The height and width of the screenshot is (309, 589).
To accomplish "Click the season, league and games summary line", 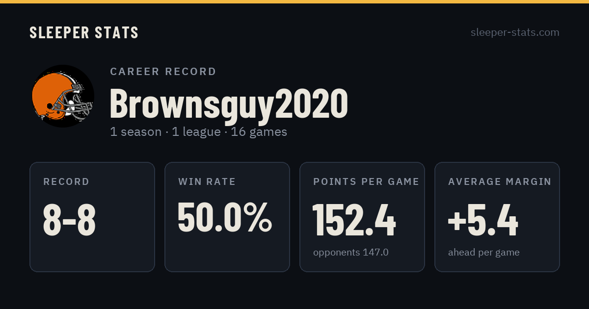I will pyautogui.click(x=199, y=132).
